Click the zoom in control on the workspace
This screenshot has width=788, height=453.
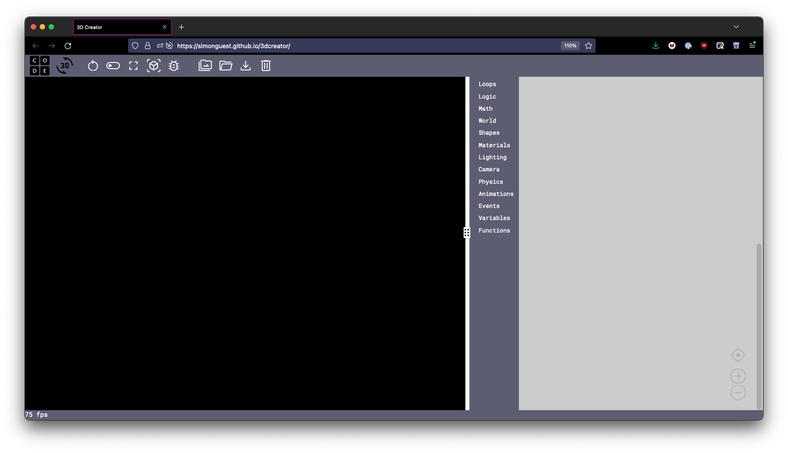[738, 376]
